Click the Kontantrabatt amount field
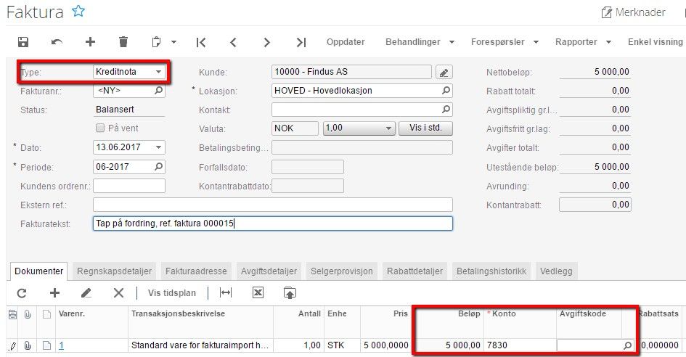This screenshot has height=357, width=686. (x=595, y=205)
